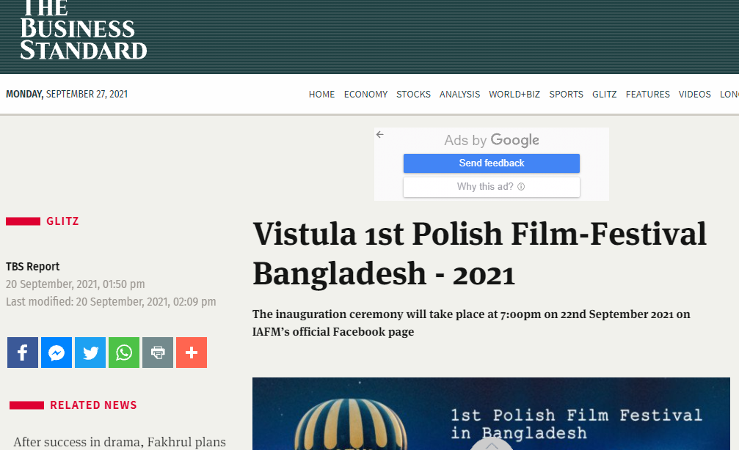Viewport: 739px width, 450px height.
Task: Open more sharing options plus icon
Action: (192, 353)
